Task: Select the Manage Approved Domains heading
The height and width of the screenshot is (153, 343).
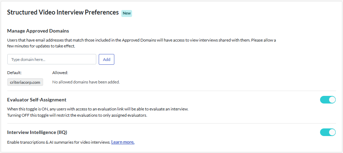Action: coord(38,31)
